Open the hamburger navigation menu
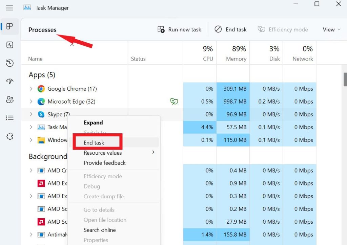This screenshot has height=245, width=347. point(9,8)
